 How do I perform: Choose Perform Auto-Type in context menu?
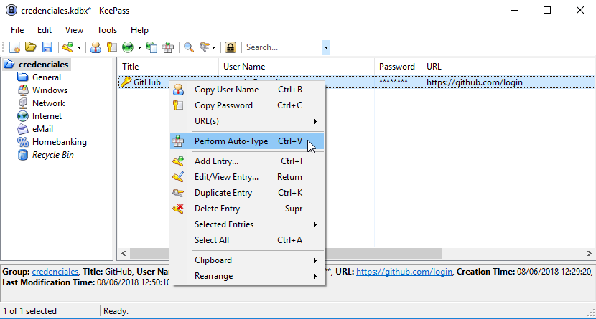click(x=247, y=141)
